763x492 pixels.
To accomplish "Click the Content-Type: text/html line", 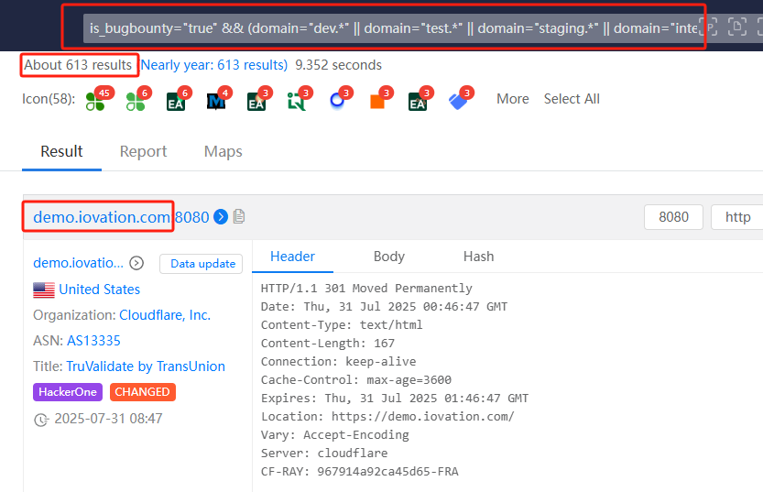I will 342,324.
